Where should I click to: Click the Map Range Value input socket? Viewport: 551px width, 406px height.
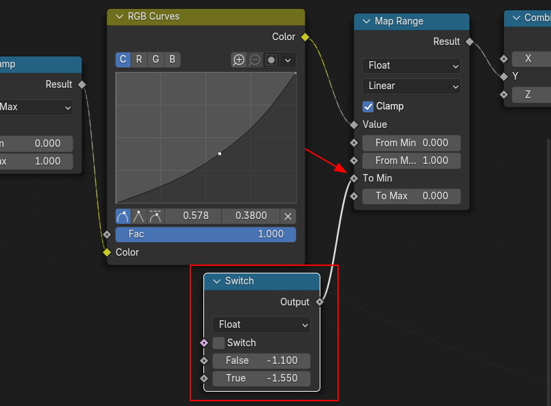point(354,124)
